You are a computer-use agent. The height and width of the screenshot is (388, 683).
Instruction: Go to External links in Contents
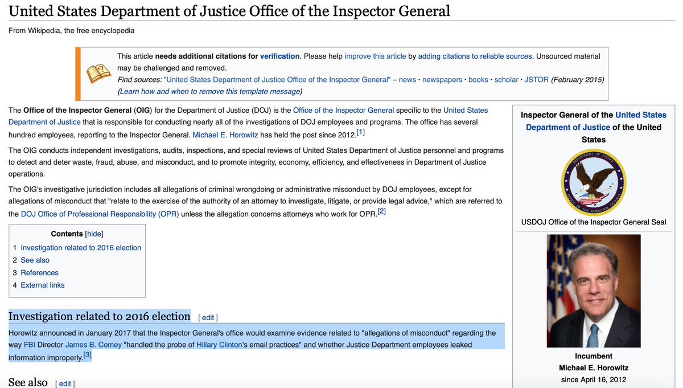coord(43,285)
